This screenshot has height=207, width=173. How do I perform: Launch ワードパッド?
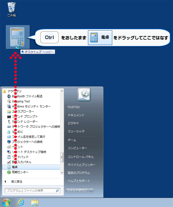pyautogui.click(x=18, y=157)
